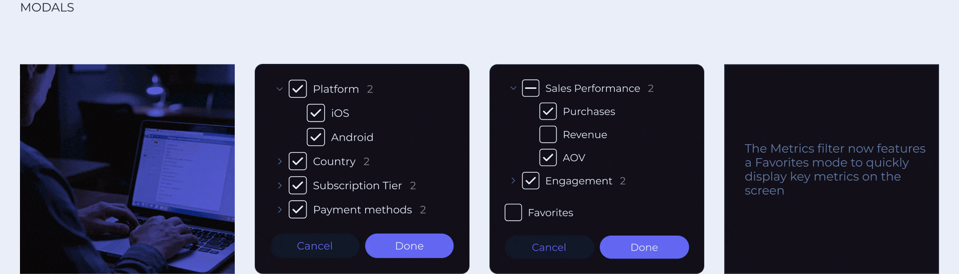Click Done in the Platform filter modal

click(x=409, y=246)
